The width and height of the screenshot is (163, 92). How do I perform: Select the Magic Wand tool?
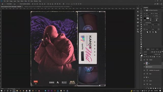point(141,15)
